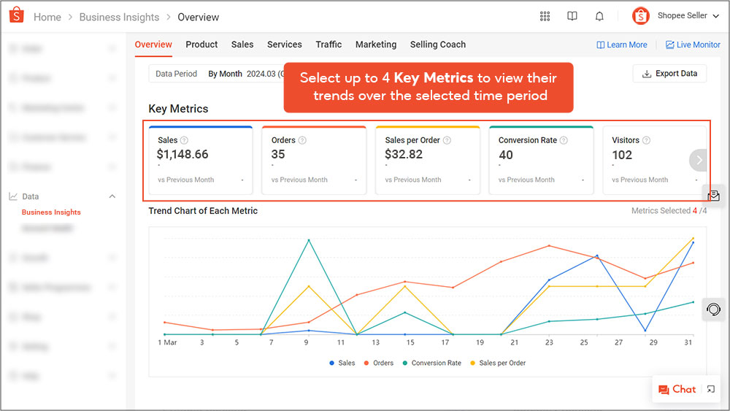
Task: Click the Shopee logo icon
Action: tap(17, 16)
